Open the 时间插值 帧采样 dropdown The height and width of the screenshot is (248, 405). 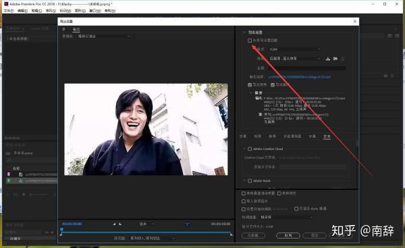287,217
